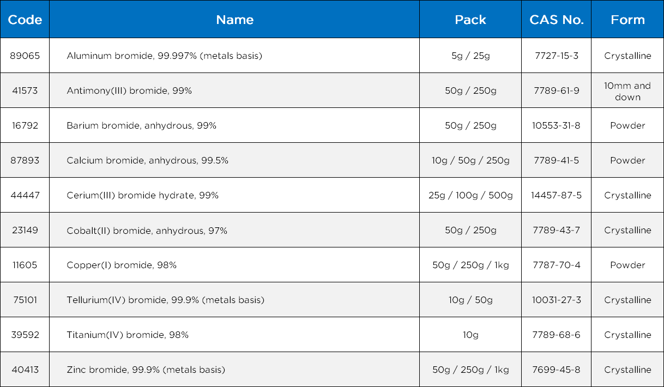
Task: Open product code 16792
Action: [25, 125]
